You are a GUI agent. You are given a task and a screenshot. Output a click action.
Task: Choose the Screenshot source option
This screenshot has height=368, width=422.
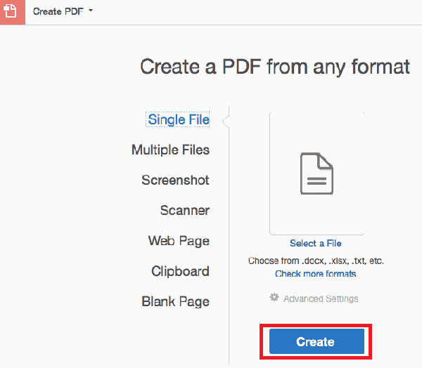pyautogui.click(x=175, y=180)
